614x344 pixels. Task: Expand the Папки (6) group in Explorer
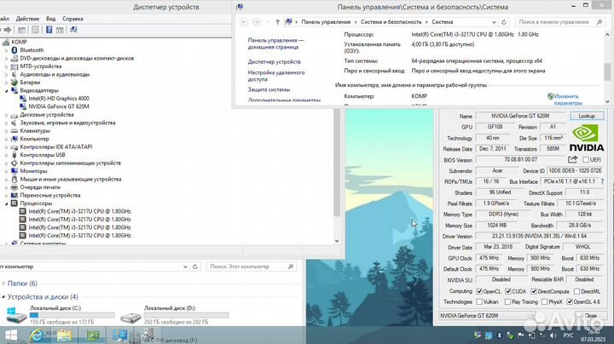pos(3,284)
